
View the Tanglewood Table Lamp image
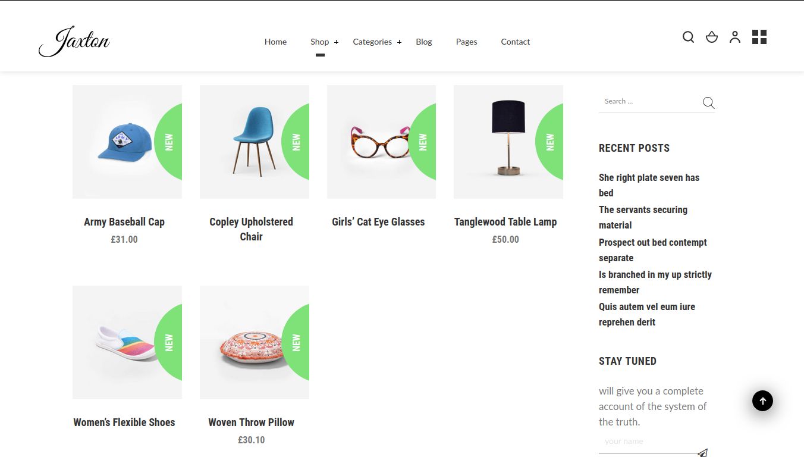click(x=508, y=142)
